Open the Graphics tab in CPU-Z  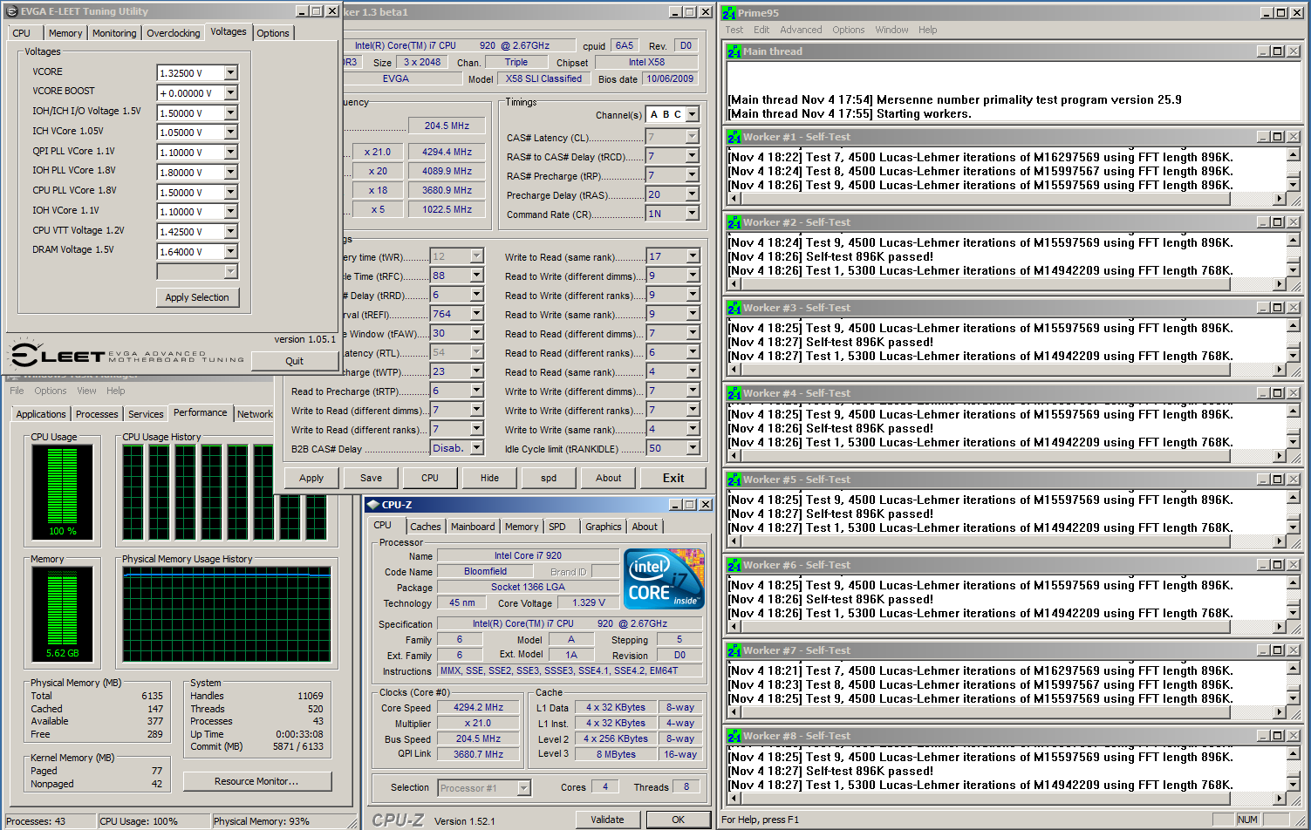click(x=604, y=527)
